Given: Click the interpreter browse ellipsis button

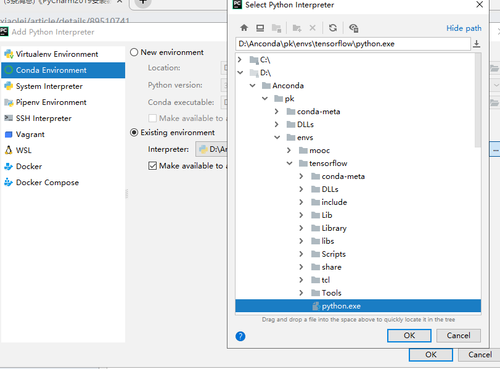Looking at the screenshot, I should tap(495, 149).
